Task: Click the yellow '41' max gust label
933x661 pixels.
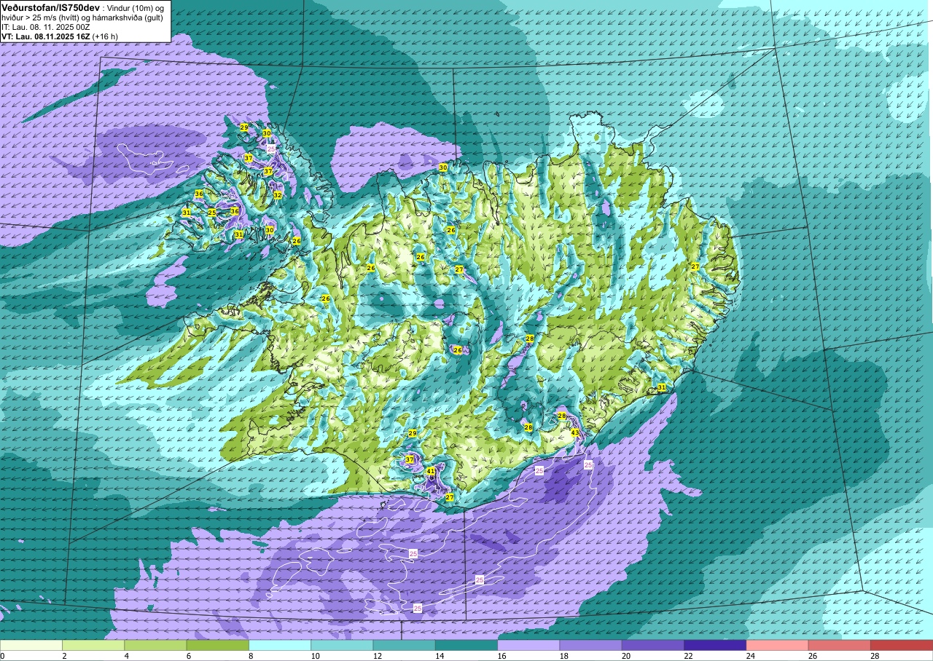Action: pos(431,472)
